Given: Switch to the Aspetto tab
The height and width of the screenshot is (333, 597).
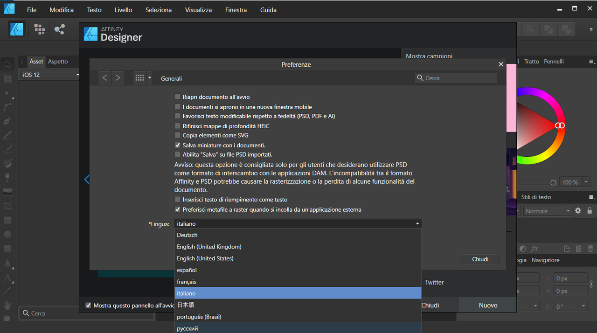Looking at the screenshot, I should coord(58,62).
